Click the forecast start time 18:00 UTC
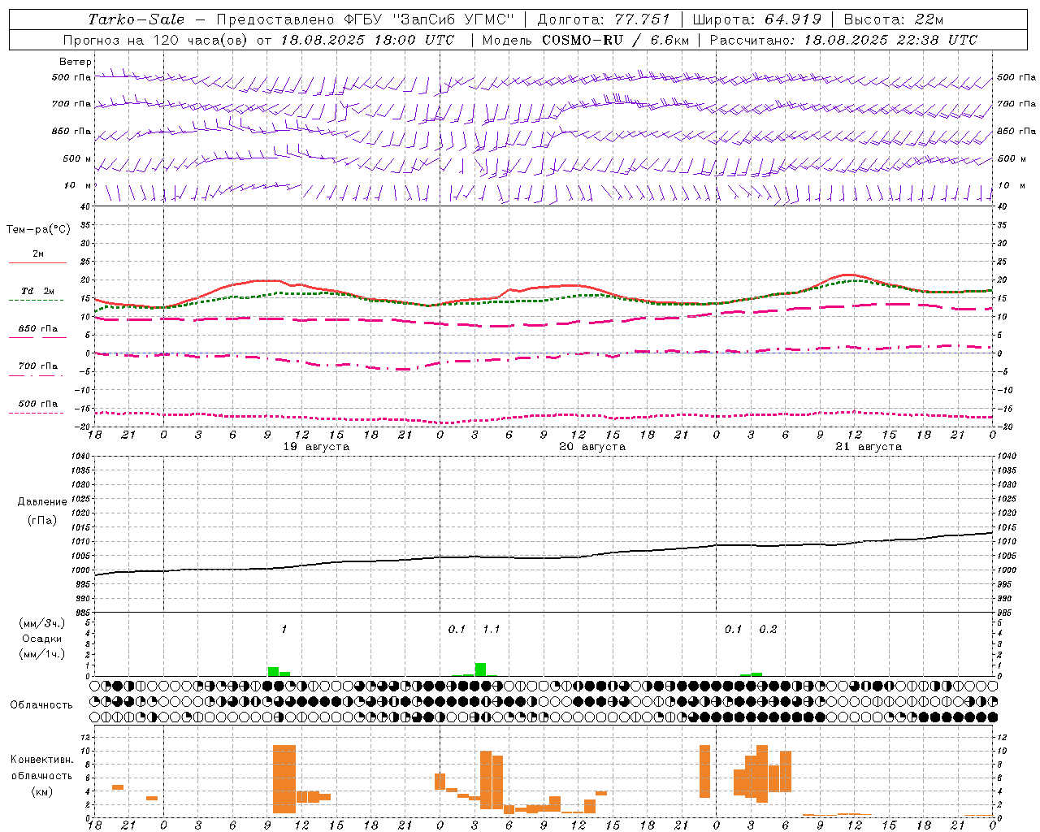The width and height of the screenshot is (1040, 832). click(x=414, y=40)
